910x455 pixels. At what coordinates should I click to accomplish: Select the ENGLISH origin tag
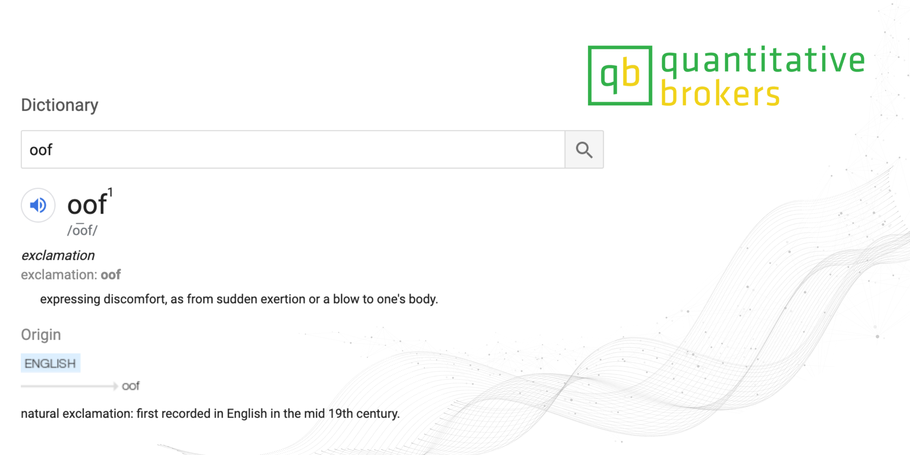coord(51,363)
